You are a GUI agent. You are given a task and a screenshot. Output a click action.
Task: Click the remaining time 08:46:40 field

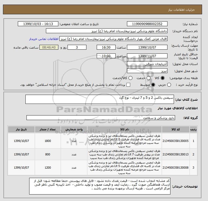49,47
